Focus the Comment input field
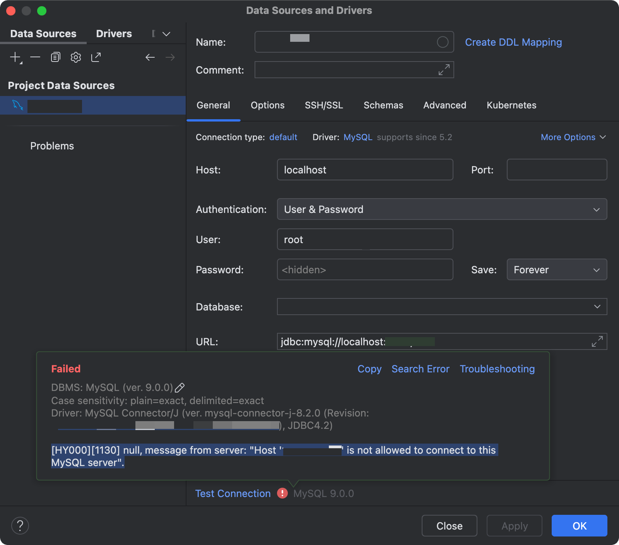The height and width of the screenshot is (545, 619). tap(354, 70)
